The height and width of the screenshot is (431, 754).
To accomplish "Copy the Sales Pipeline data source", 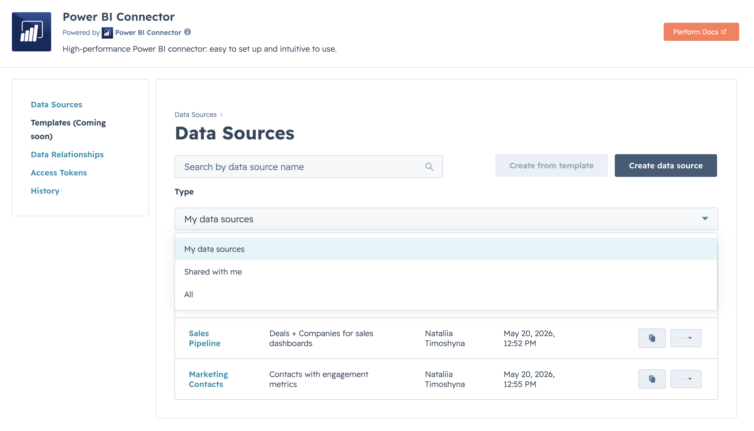I will click(x=652, y=338).
